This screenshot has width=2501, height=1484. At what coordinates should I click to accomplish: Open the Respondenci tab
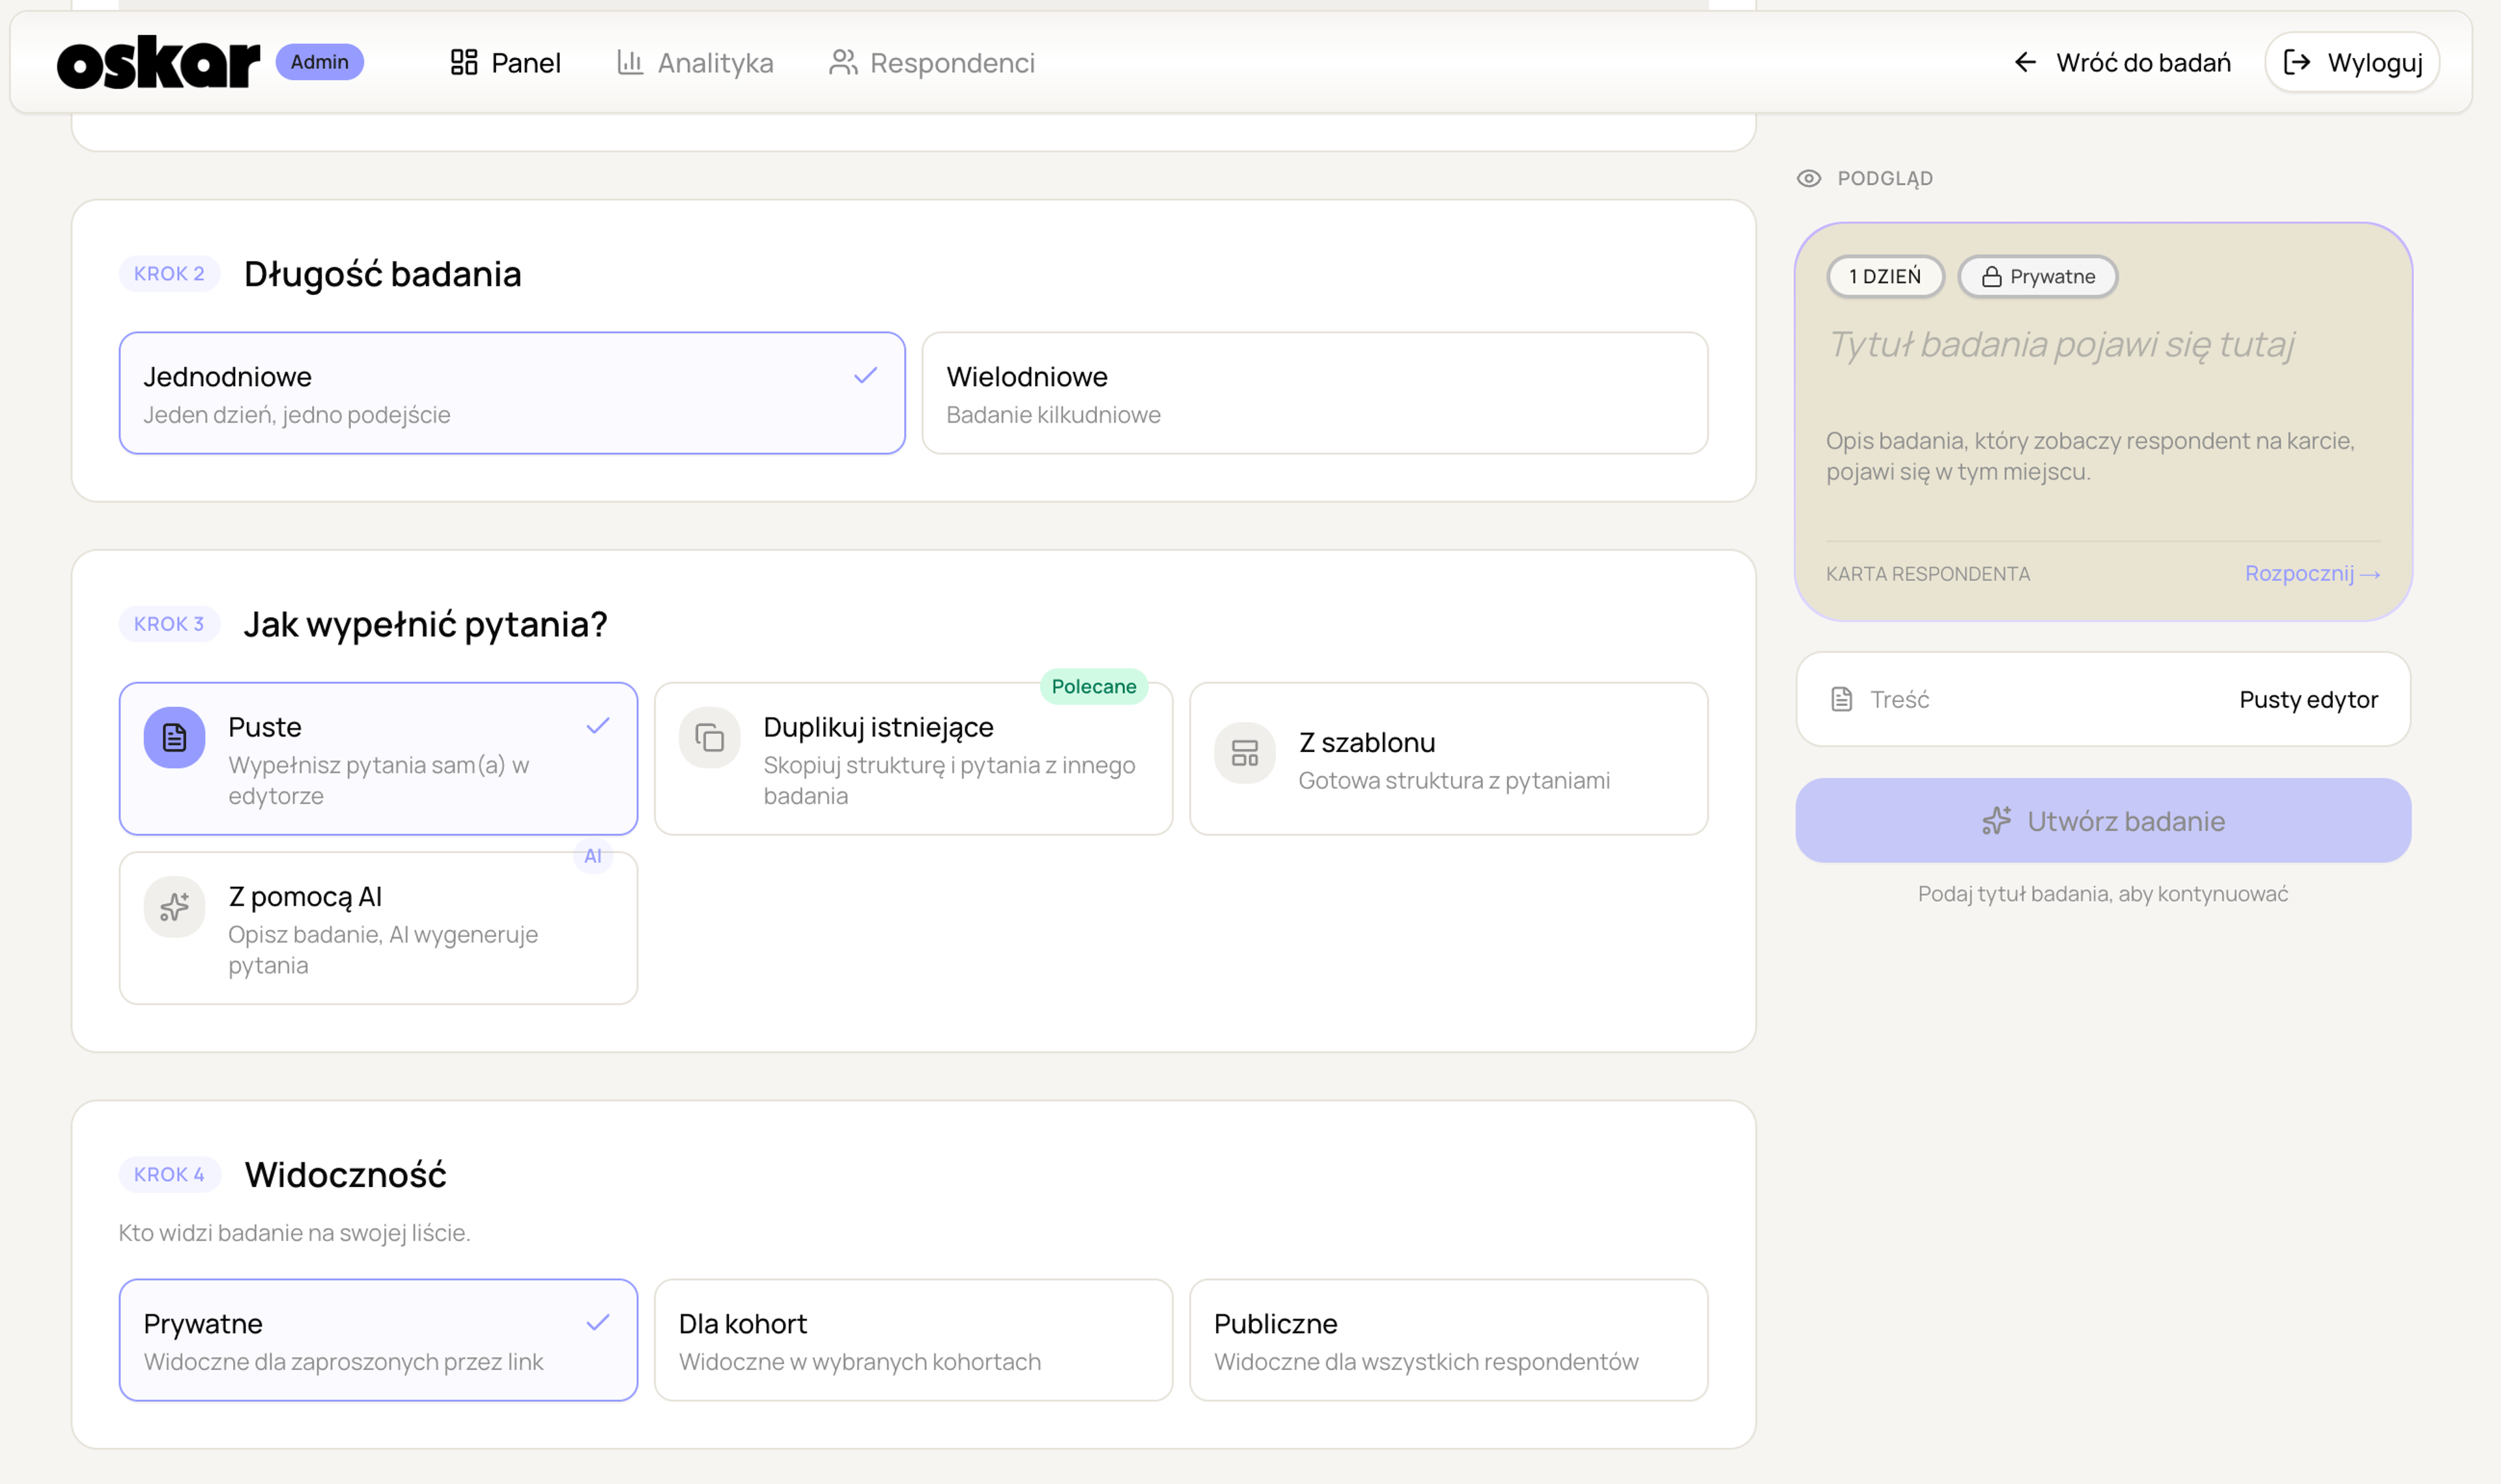tap(932, 62)
